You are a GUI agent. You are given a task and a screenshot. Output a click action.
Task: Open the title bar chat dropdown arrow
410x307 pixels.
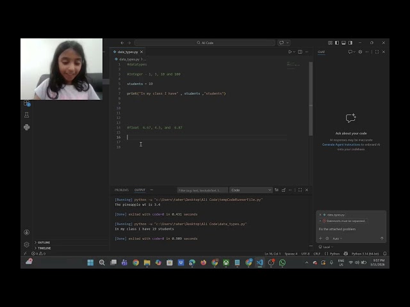[x=288, y=43]
